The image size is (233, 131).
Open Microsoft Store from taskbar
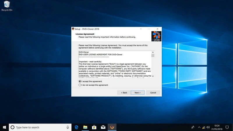click(94, 127)
